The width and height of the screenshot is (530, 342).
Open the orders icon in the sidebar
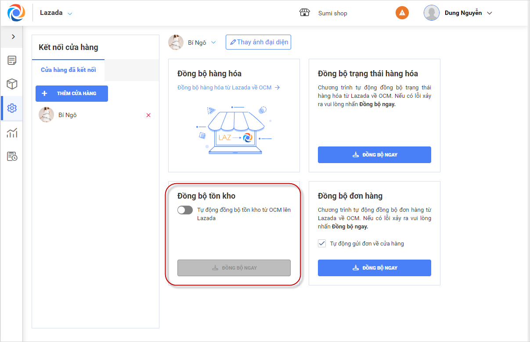coord(12,61)
